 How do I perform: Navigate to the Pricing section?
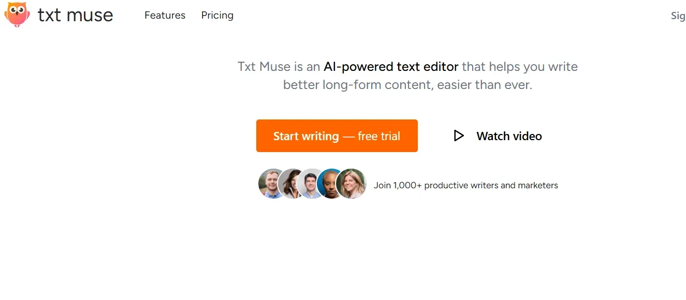click(217, 15)
